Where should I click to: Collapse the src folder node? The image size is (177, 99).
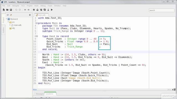click(8, 22)
